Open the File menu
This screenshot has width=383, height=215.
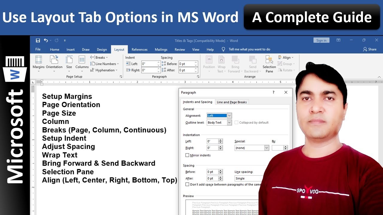pyautogui.click(x=38, y=49)
